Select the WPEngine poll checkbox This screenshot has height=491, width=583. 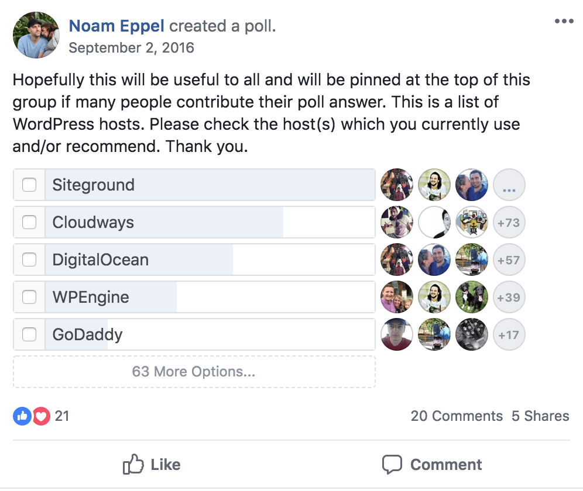(29, 298)
